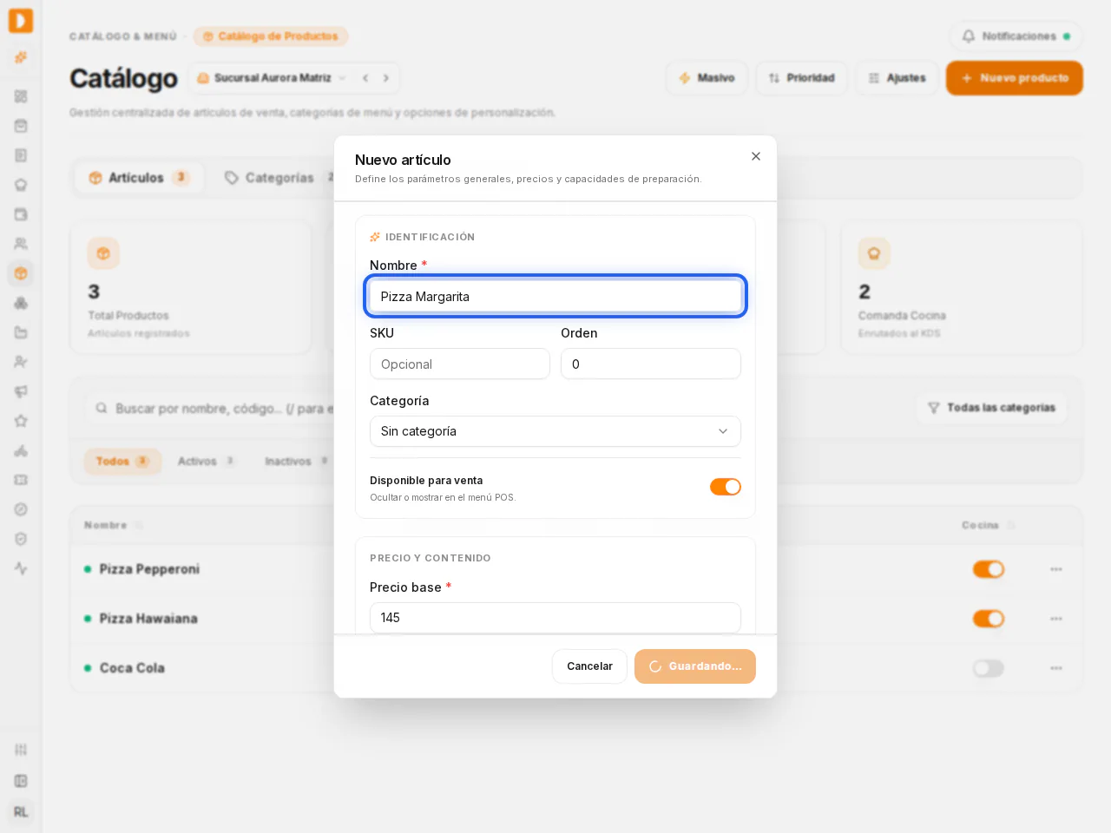Open the dashboard grid icon in the sidebar
The height and width of the screenshot is (833, 1111).
point(21,96)
